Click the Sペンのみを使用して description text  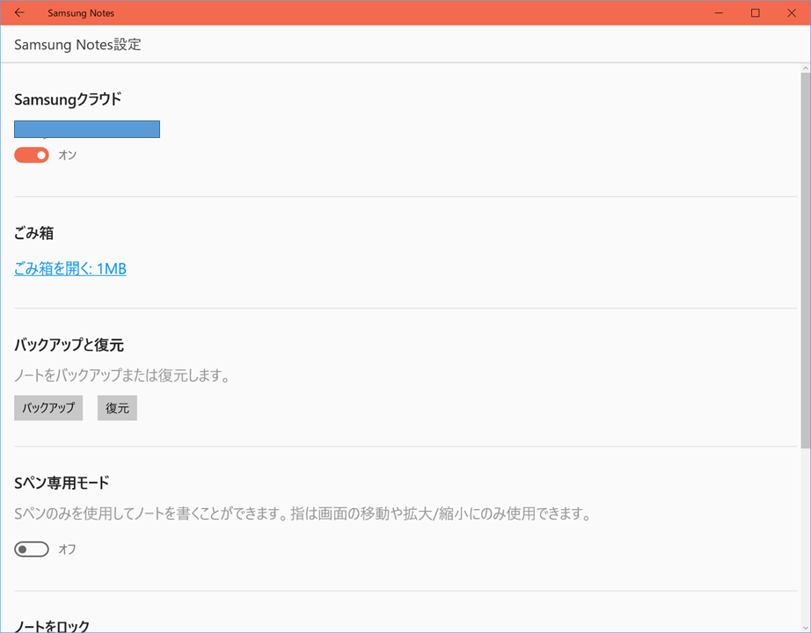pos(303,513)
